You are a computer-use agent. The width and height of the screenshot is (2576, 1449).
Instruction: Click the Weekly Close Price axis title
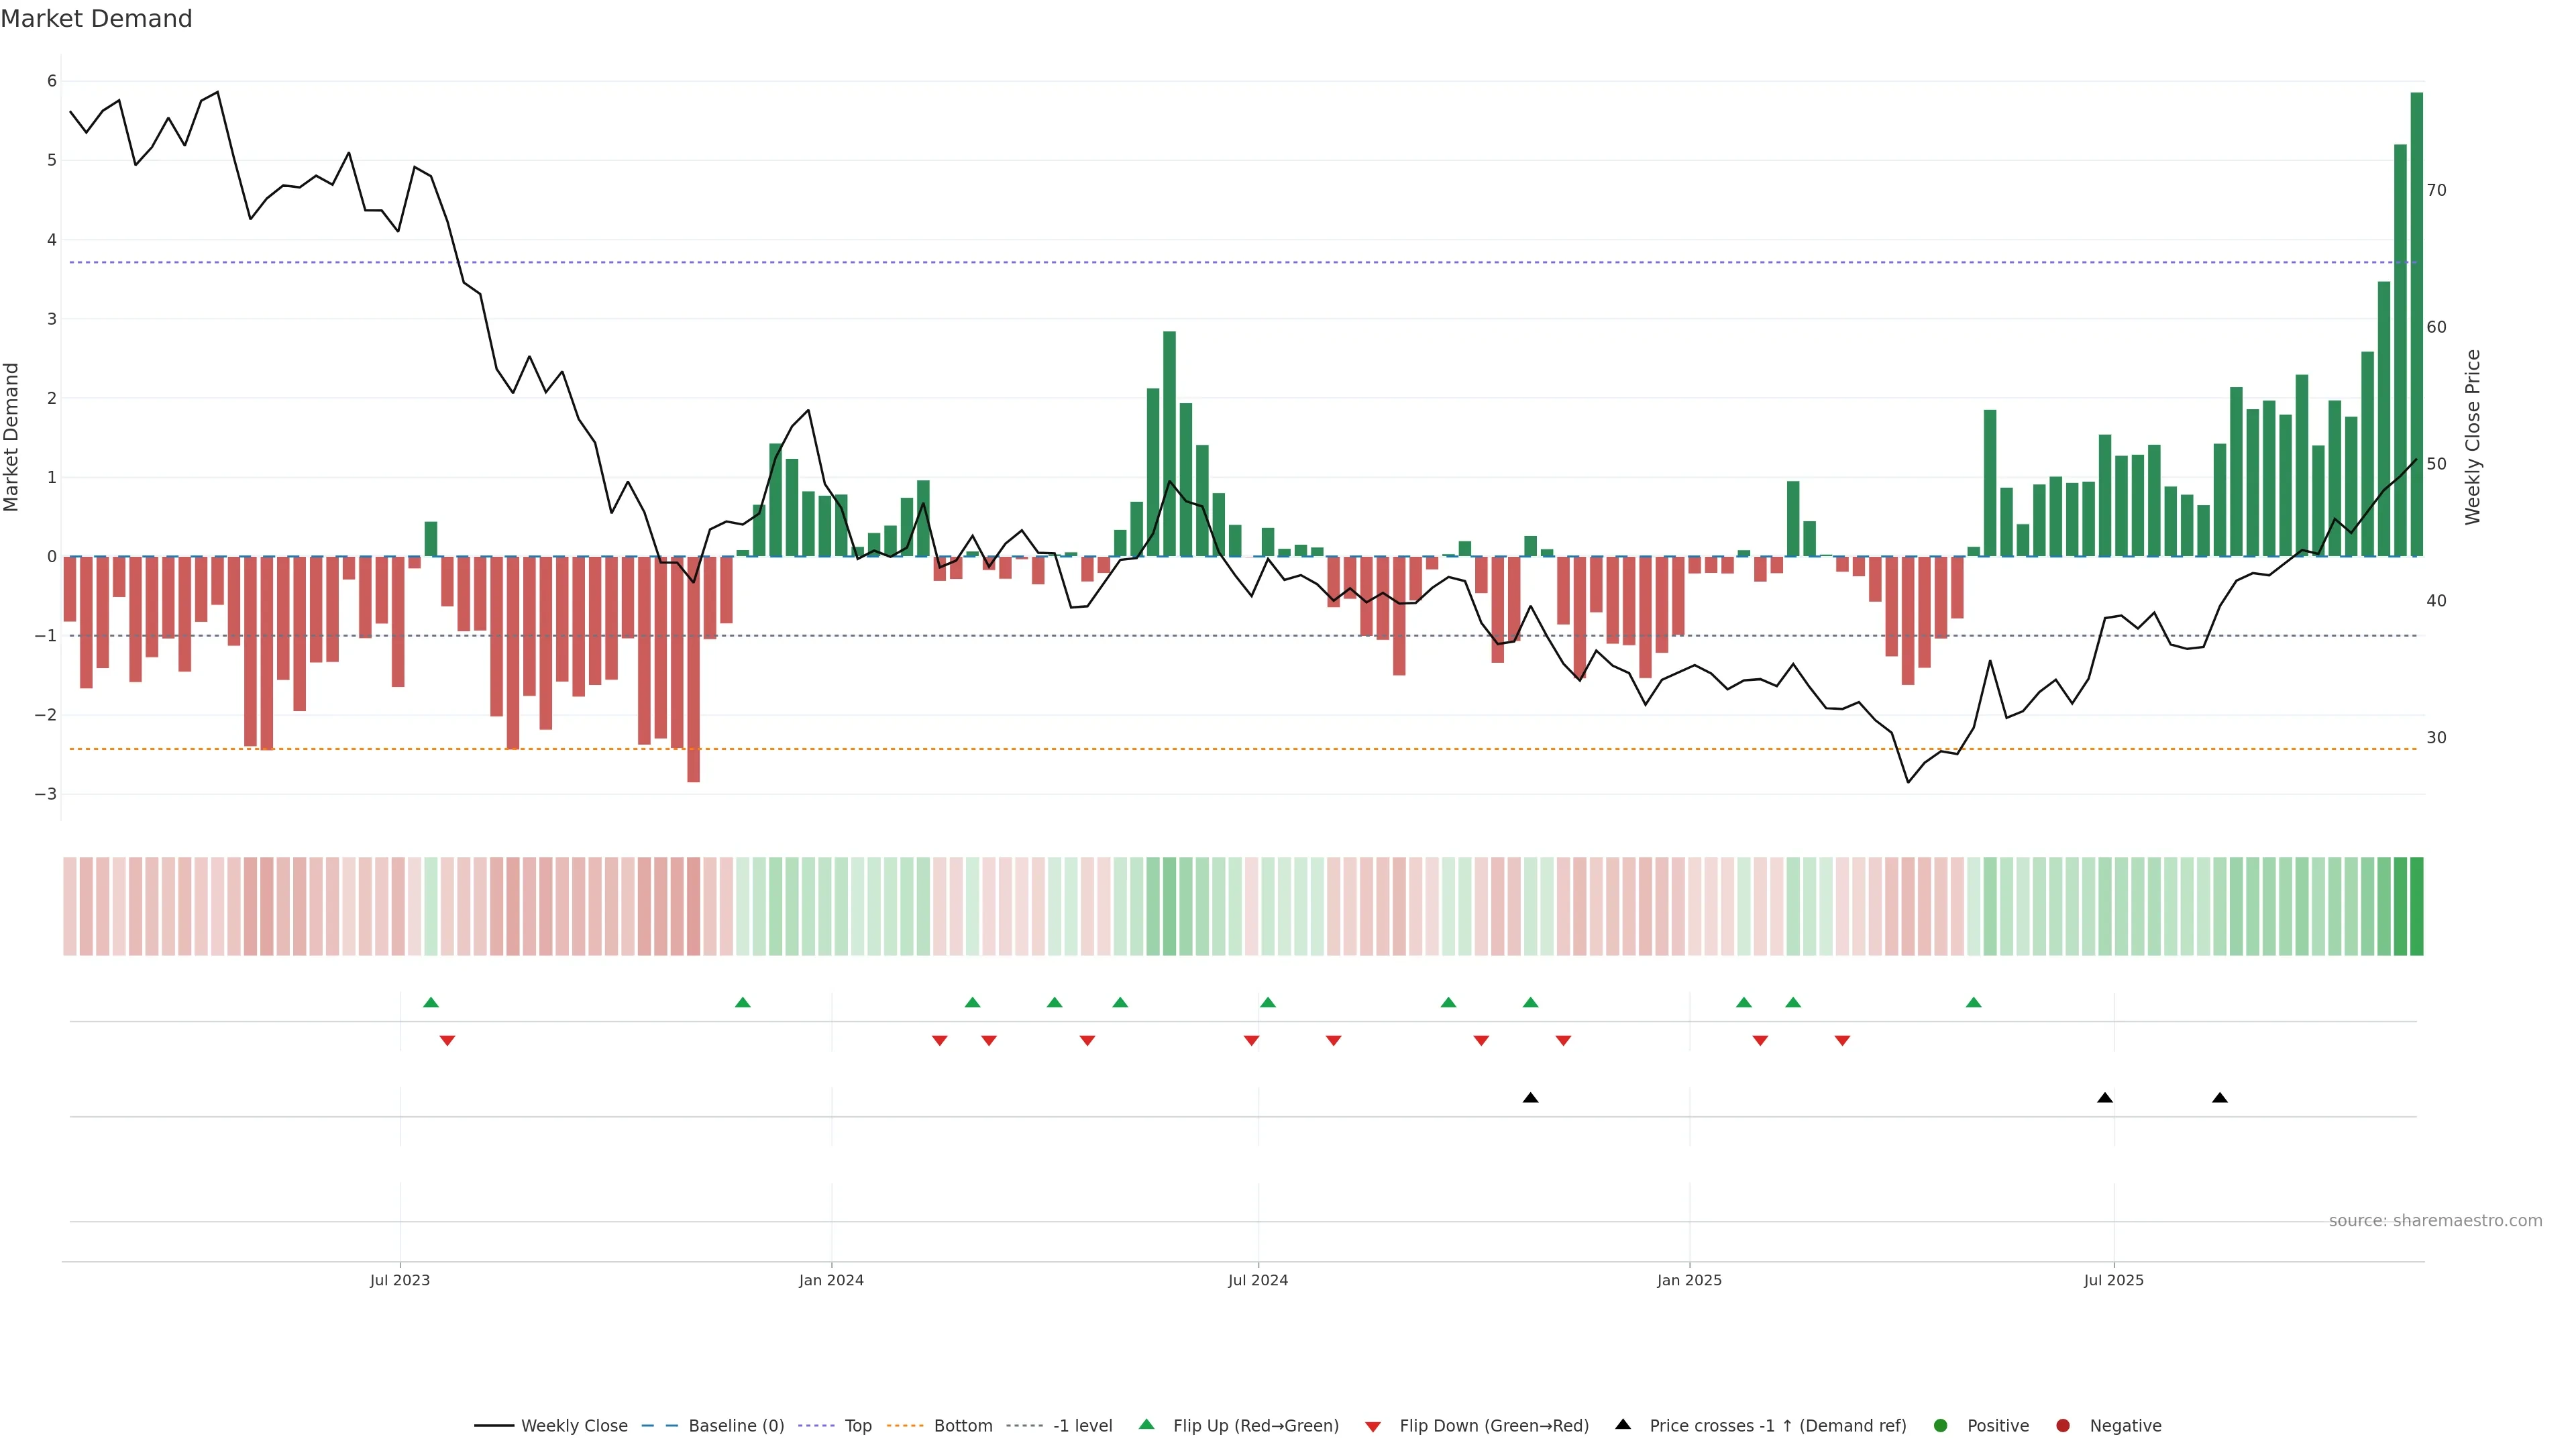2473,437
